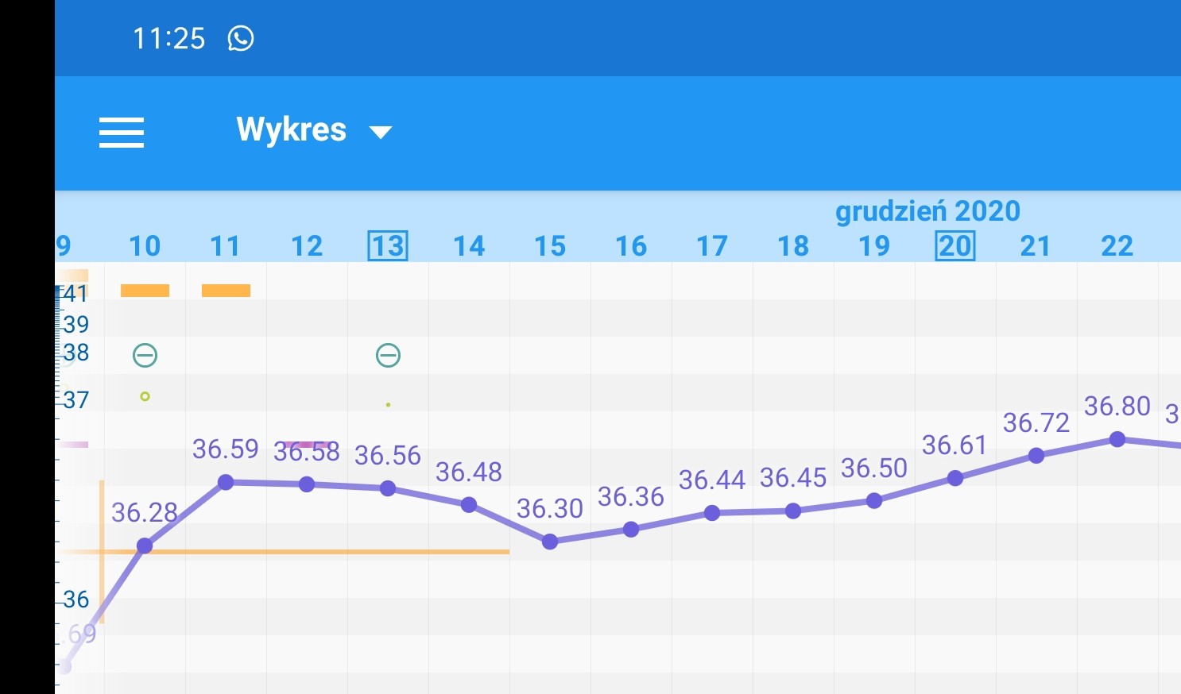Tap the grudzień 2020 month label
Image resolution: width=1181 pixels, height=694 pixels.
[927, 211]
